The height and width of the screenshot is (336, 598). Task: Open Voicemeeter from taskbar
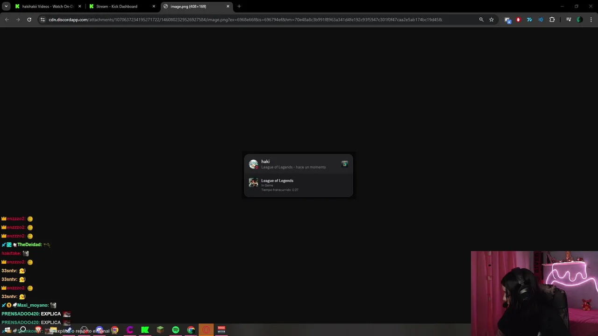pyautogui.click(x=221, y=330)
